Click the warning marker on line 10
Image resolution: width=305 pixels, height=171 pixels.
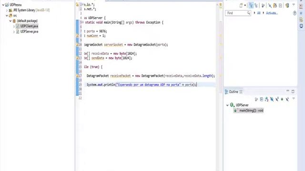tap(77, 45)
